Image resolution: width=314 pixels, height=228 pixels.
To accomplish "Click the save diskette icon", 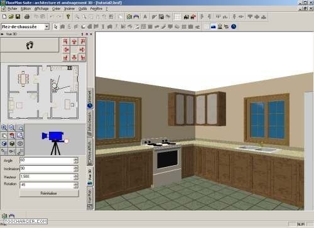I will click(x=18, y=16).
